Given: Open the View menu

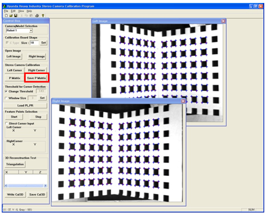Looking at the screenshot, I should point(21,11).
